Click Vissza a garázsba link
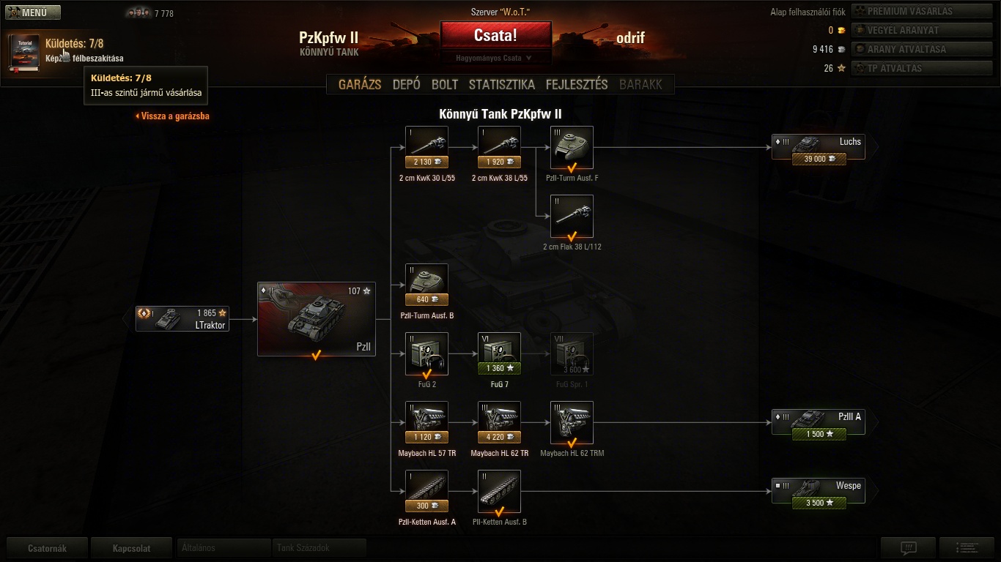 pyautogui.click(x=173, y=116)
